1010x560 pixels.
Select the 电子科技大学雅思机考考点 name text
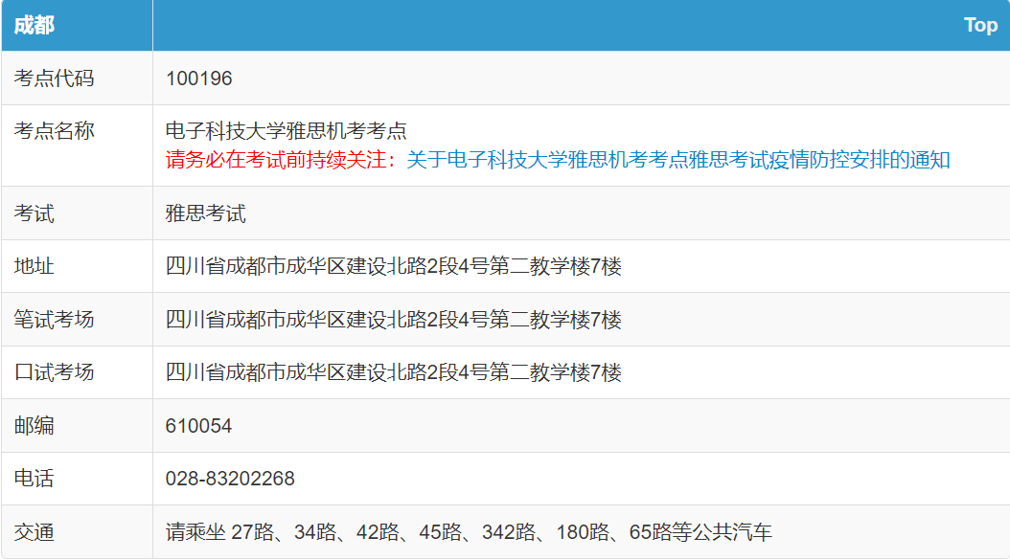click(287, 131)
